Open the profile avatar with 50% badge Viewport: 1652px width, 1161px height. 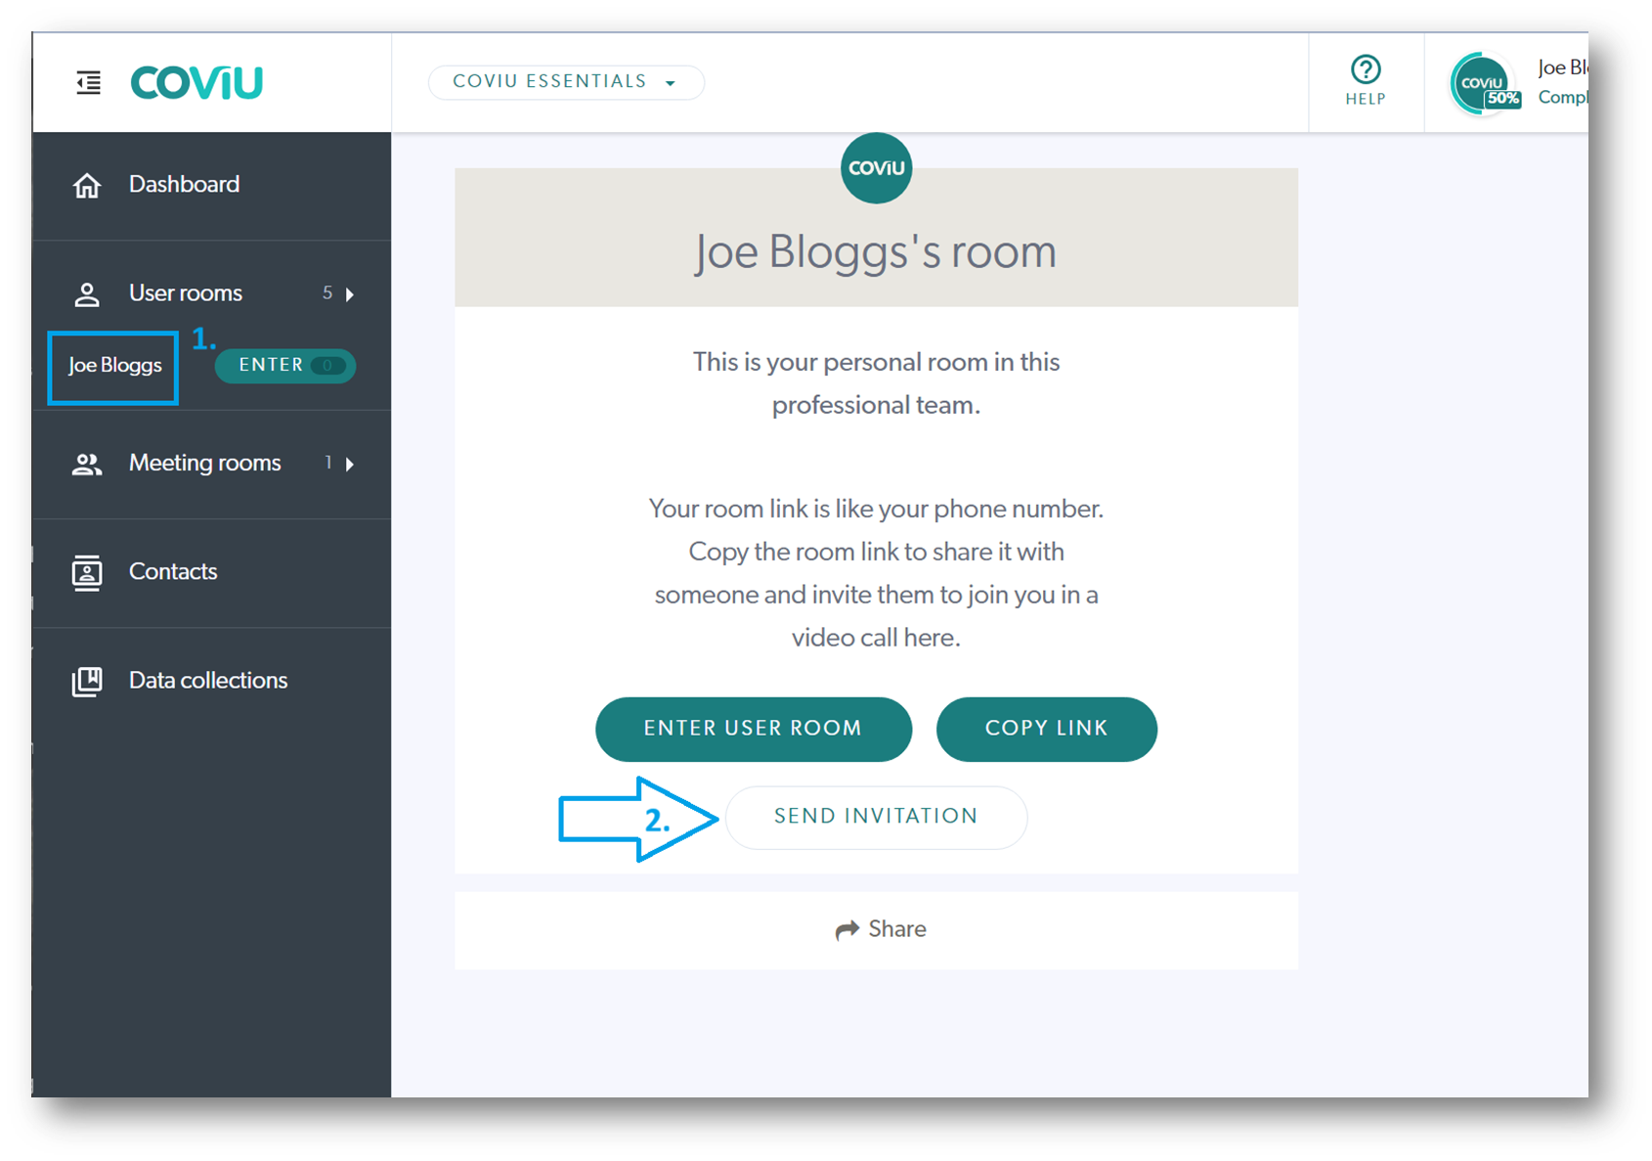click(x=1484, y=84)
